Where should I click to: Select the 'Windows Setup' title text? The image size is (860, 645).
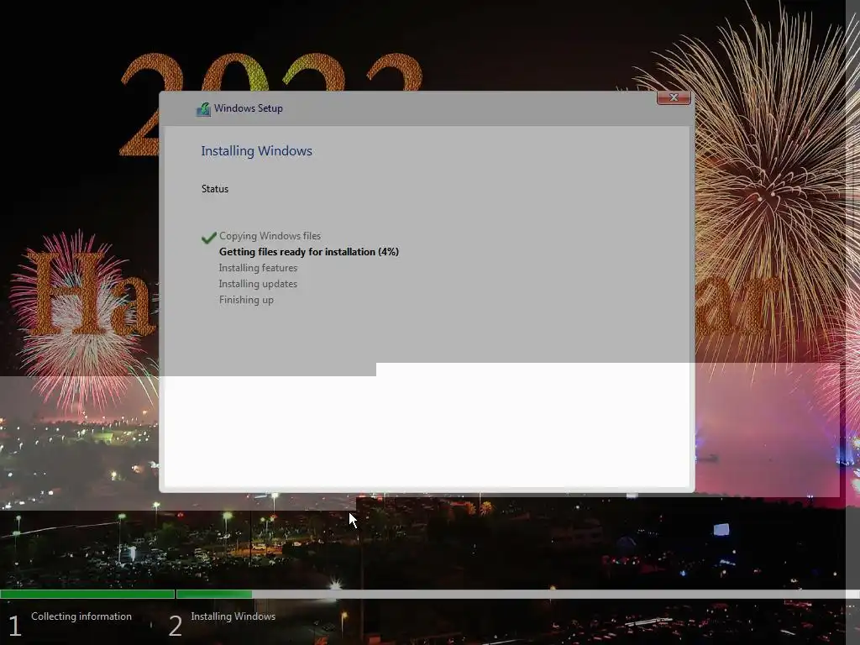click(249, 108)
